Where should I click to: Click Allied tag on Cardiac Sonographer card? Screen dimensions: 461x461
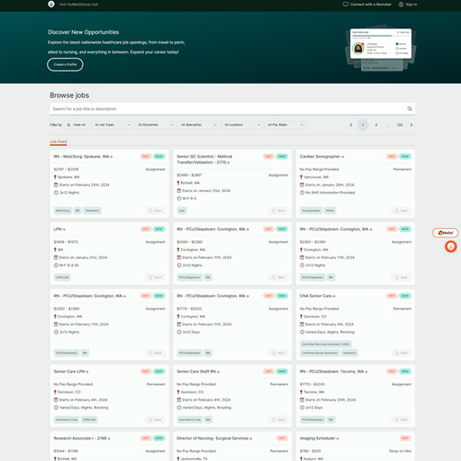tap(330, 211)
